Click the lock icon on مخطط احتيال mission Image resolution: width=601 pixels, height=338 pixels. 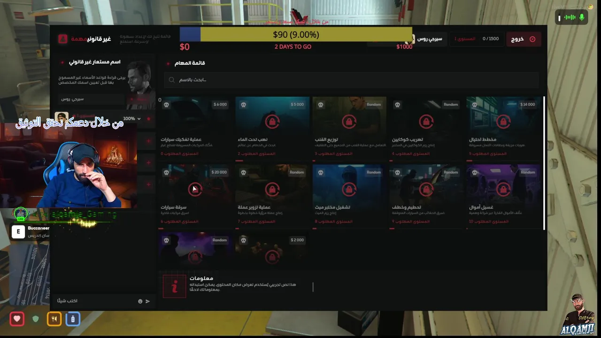tap(503, 122)
